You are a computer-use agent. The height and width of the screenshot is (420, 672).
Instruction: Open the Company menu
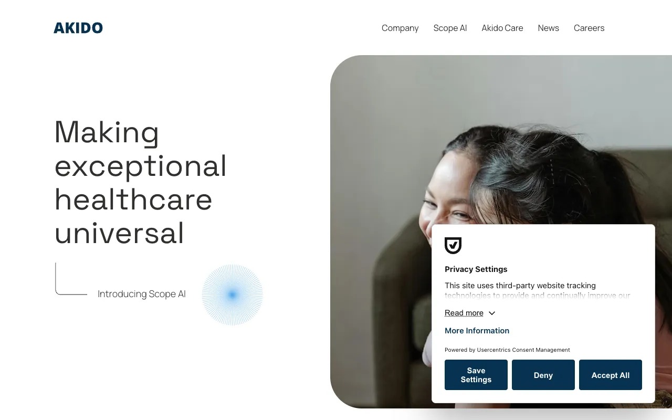pos(400,28)
